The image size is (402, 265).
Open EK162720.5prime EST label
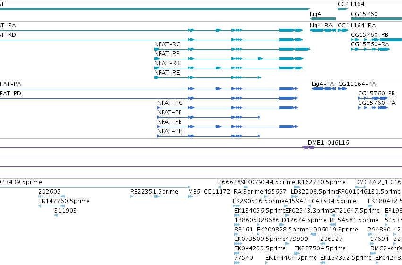coord(320,182)
